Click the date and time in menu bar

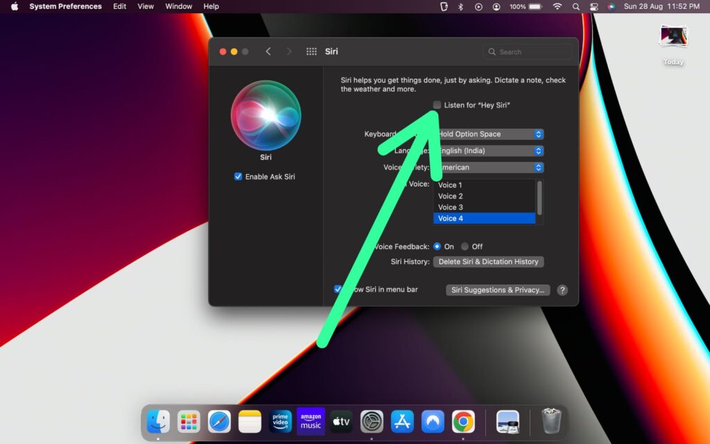point(661,6)
